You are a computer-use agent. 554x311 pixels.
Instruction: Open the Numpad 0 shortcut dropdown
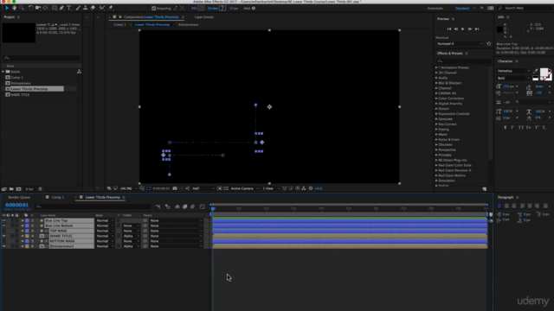(460, 44)
